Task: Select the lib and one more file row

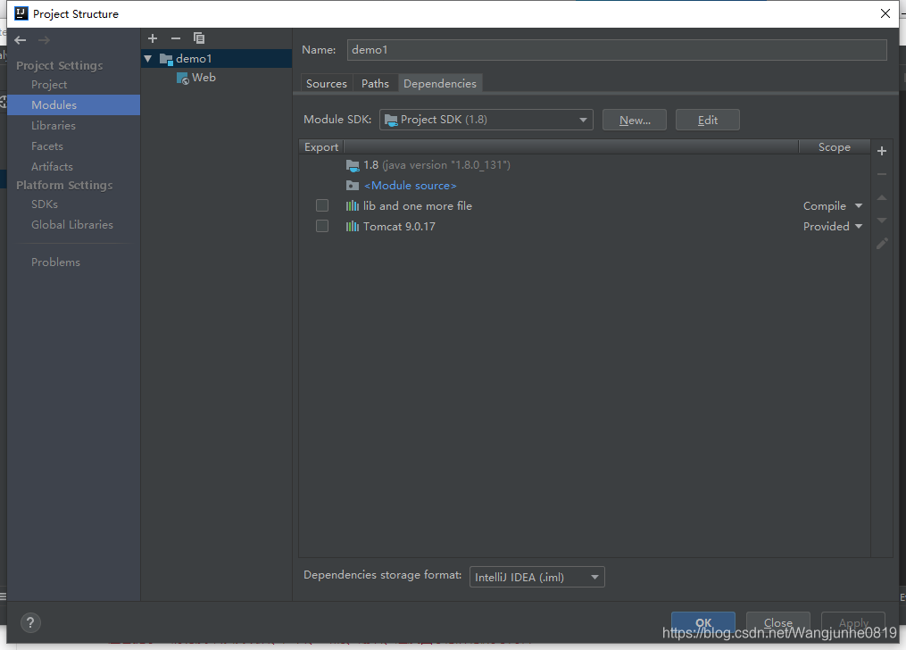Action: pyautogui.click(x=585, y=205)
